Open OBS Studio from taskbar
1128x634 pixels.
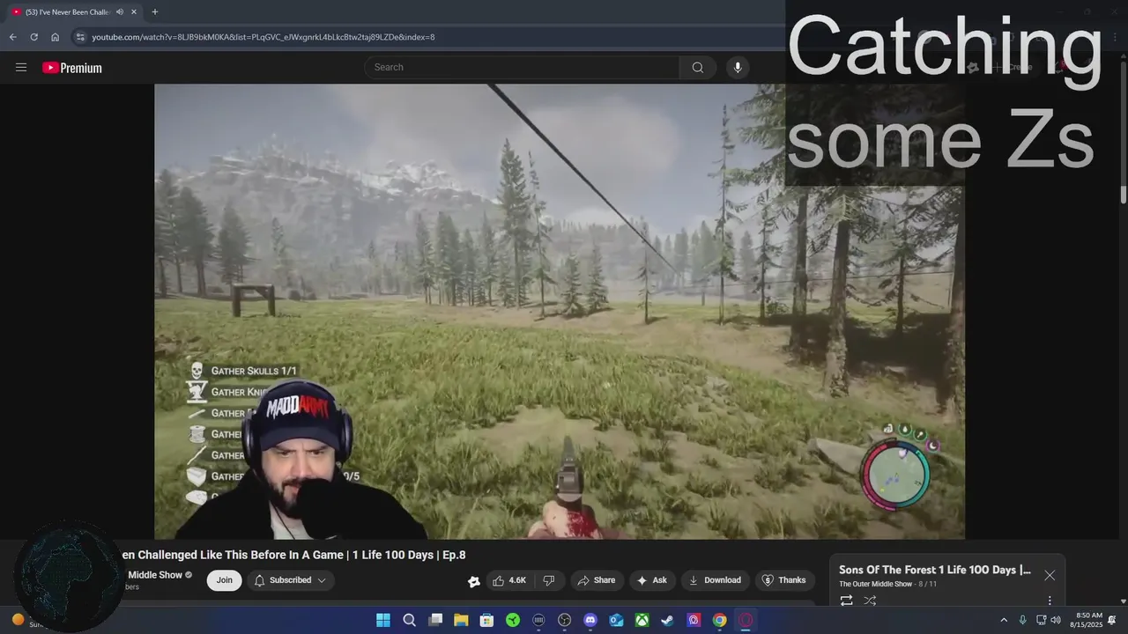pyautogui.click(x=565, y=620)
